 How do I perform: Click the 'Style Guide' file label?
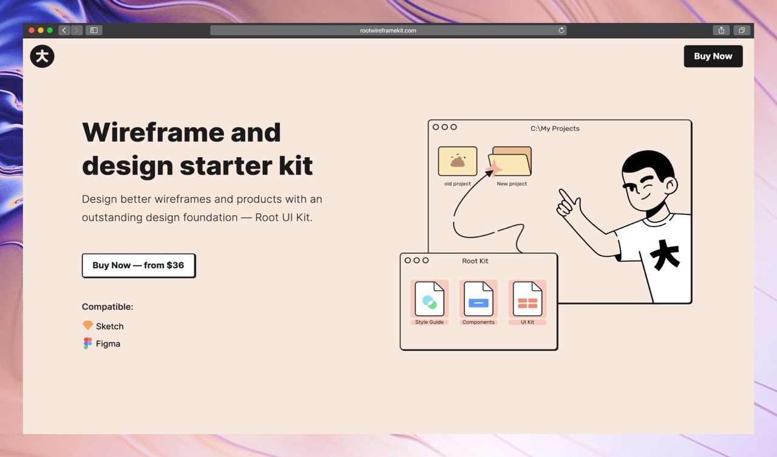coord(430,322)
